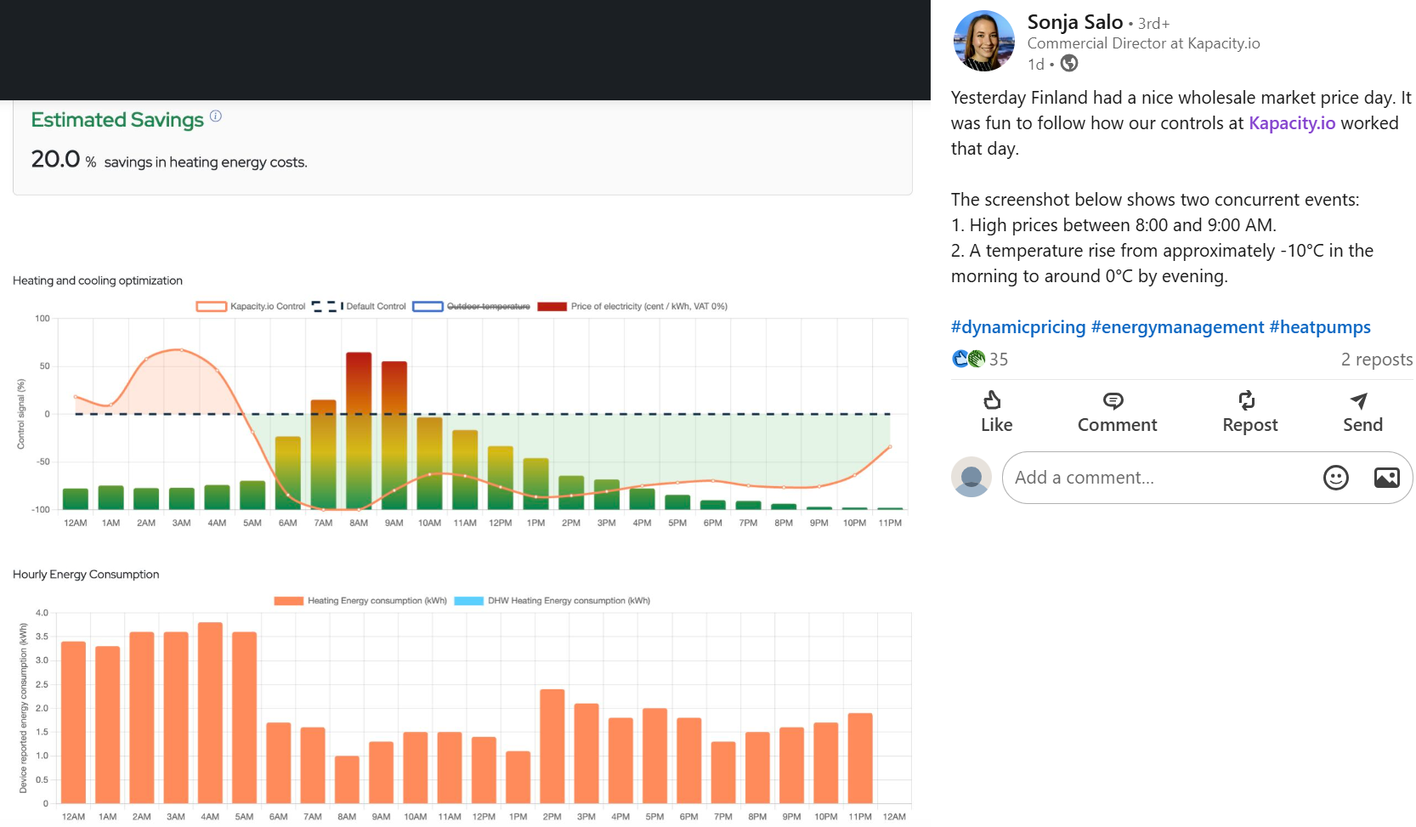This screenshot has height=827, width=1416.
Task: Toggle DHW Heating Energy consumption legend
Action: (x=552, y=601)
